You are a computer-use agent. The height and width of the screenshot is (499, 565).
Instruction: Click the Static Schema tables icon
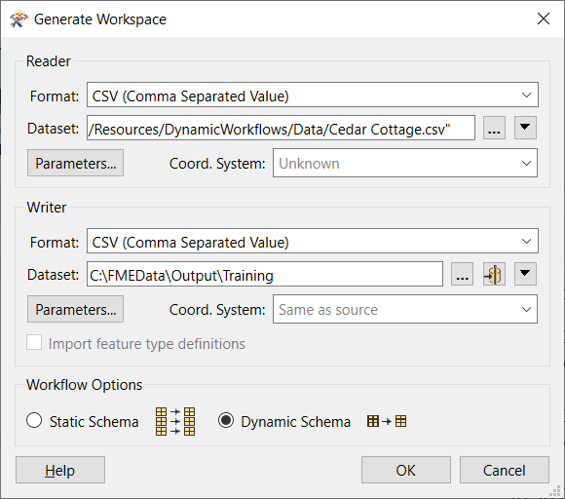[x=175, y=421]
